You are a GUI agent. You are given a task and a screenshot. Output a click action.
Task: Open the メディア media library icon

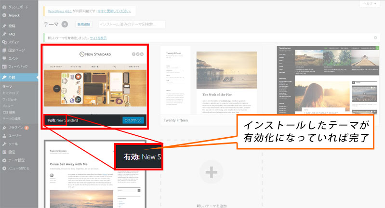pyautogui.click(x=4, y=42)
